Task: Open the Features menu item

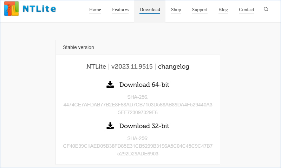Action: tap(120, 10)
